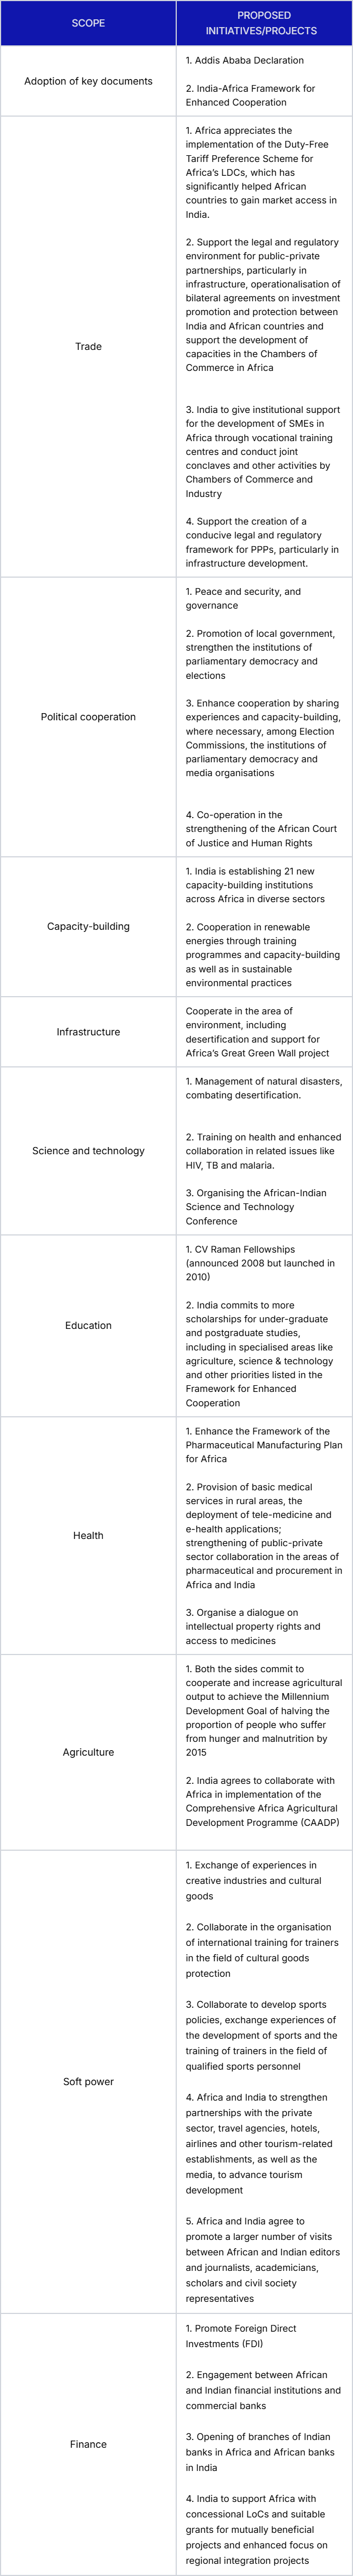Click the Capacity-building scope cell

tap(88, 926)
